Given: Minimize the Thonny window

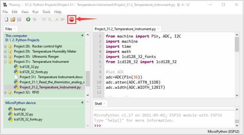Looking at the screenshot, I should (x=210, y=4).
